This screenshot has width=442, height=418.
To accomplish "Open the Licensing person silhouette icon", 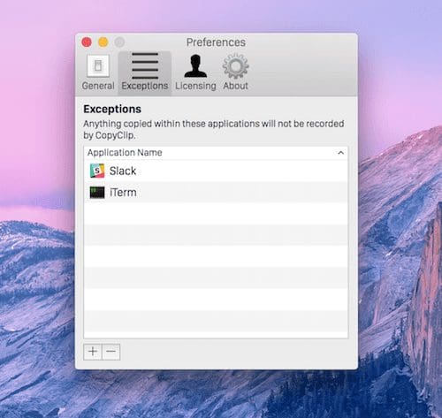I will [195, 66].
